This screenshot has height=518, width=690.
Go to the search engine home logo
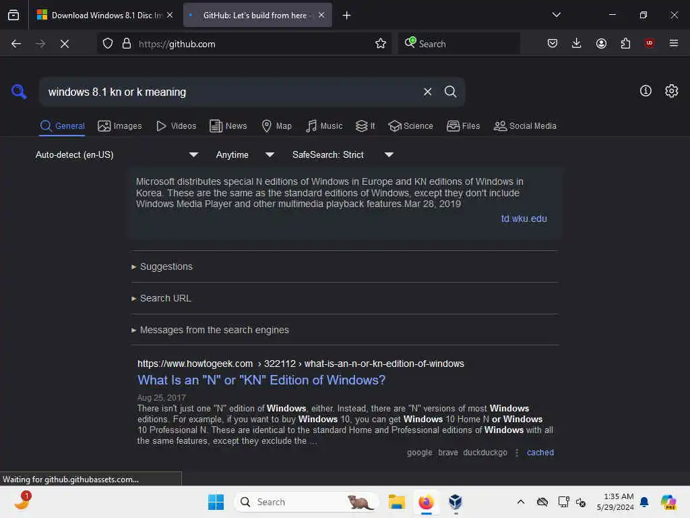click(x=19, y=92)
